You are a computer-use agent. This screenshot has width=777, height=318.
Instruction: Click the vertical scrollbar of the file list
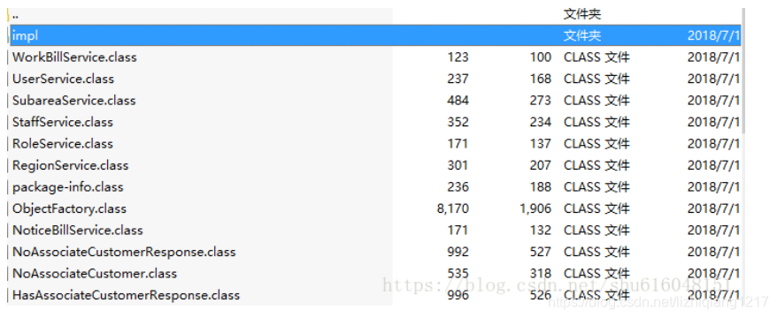coord(743,71)
